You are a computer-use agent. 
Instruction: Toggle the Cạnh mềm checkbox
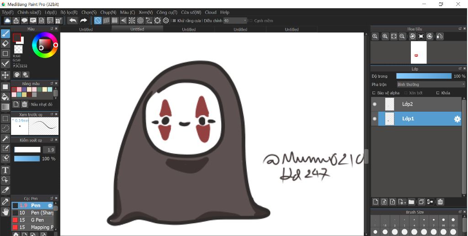(251, 21)
